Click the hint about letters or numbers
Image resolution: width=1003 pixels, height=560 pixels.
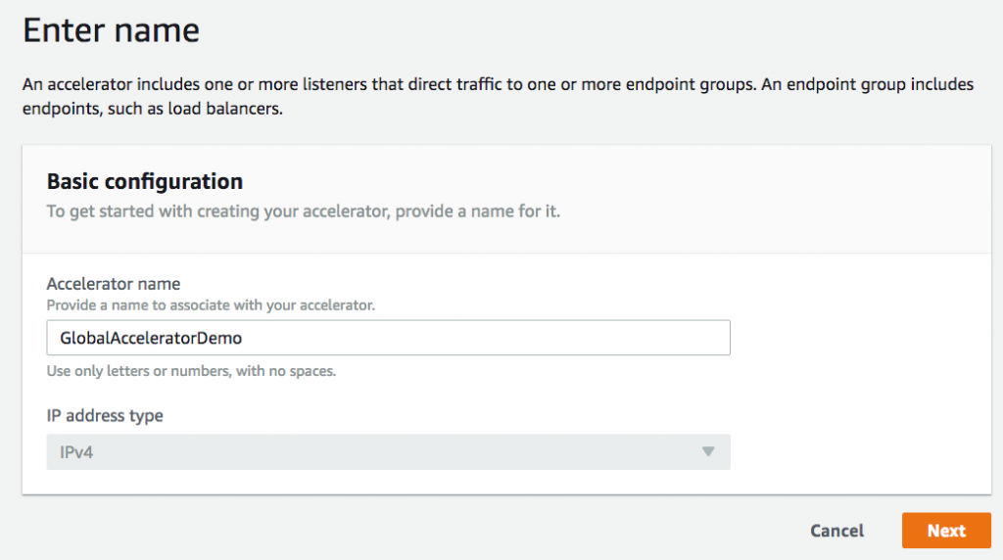tap(193, 372)
